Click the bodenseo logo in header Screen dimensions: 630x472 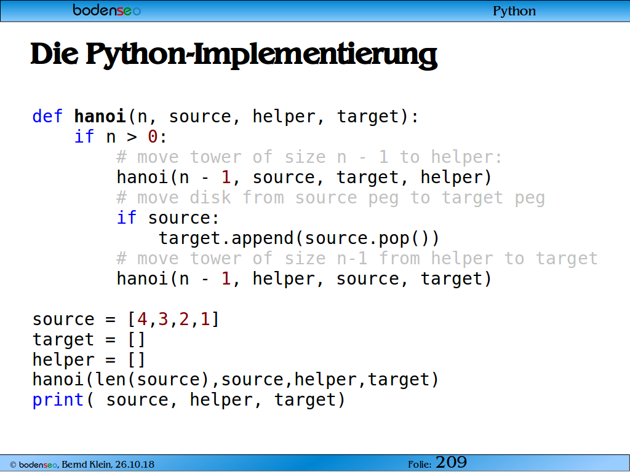(x=106, y=10)
